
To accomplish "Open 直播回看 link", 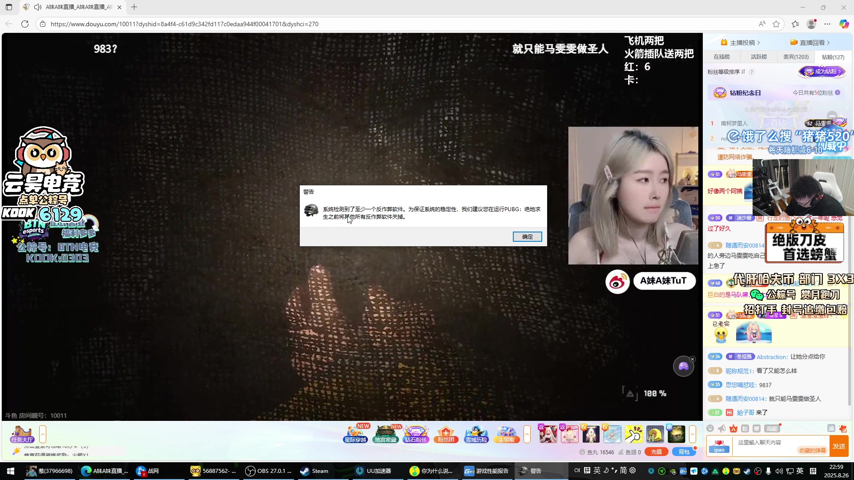I will pyautogui.click(x=810, y=43).
